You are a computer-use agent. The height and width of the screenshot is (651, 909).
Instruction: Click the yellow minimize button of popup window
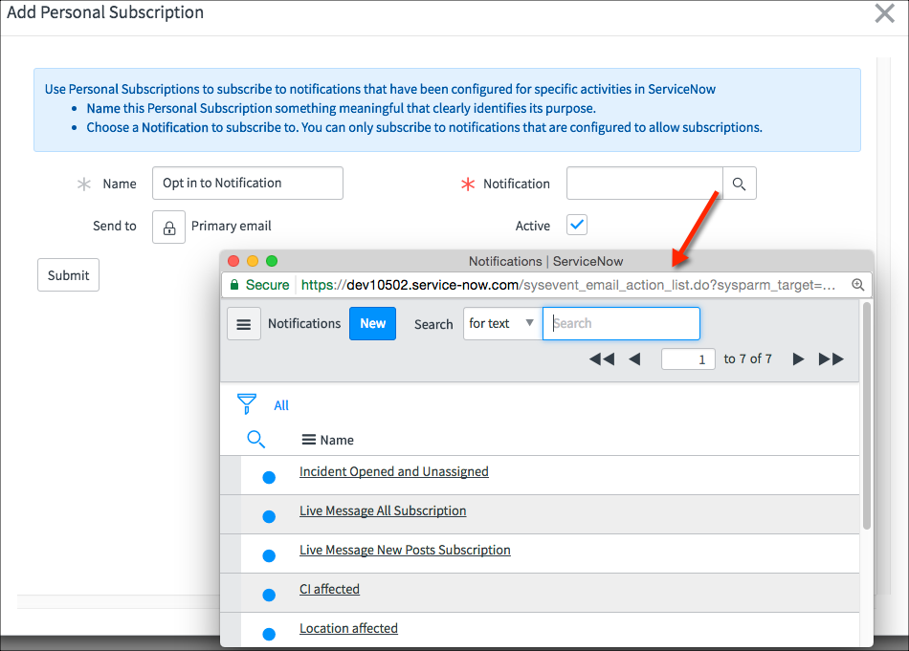[253, 261]
